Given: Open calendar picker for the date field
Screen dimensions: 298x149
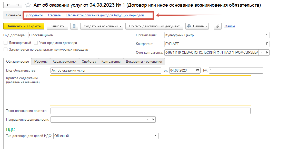Looking at the screenshot, I should pyautogui.click(x=198, y=70).
